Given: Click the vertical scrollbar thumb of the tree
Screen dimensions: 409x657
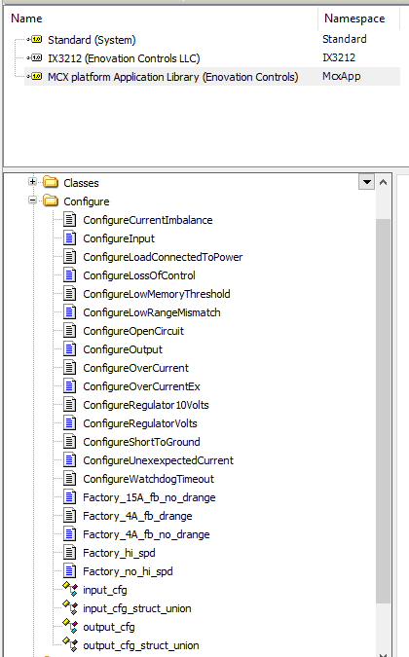Looking at the screenshot, I should 383,411.
